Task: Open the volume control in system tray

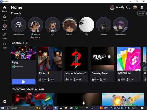Action: coord(115,108)
